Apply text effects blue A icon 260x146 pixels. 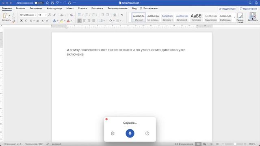tap(54, 21)
